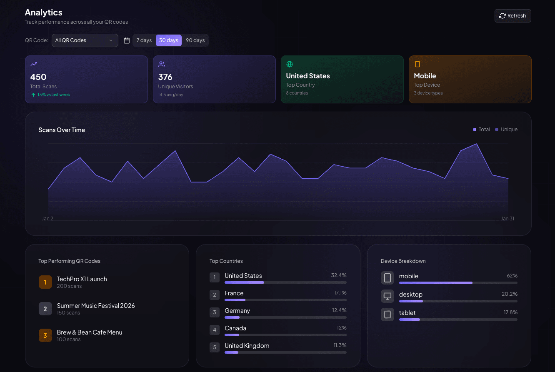Click the tablet icon in Device Breakdown
The width and height of the screenshot is (555, 372).
(387, 315)
